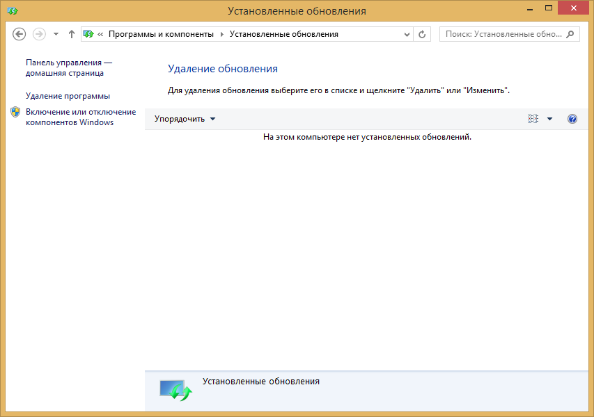Close the 'Установленные обновления' window
Screen dimensions: 594x417
pyautogui.click(x=574, y=8)
